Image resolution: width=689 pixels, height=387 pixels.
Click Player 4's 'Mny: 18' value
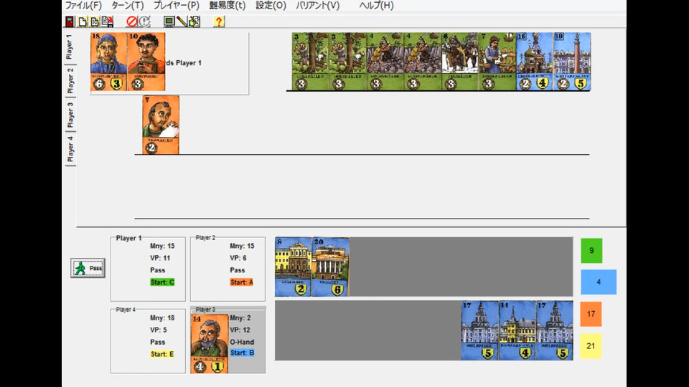(162, 317)
